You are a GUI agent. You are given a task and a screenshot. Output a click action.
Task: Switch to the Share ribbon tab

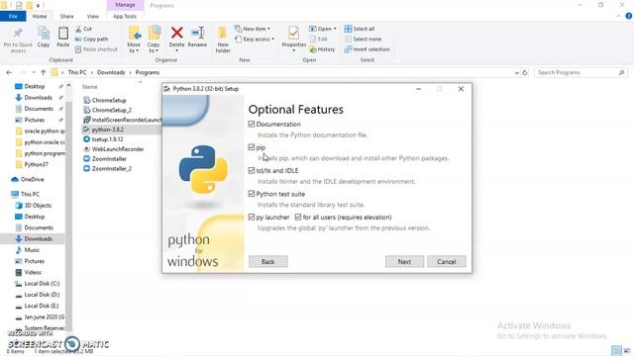66,16
